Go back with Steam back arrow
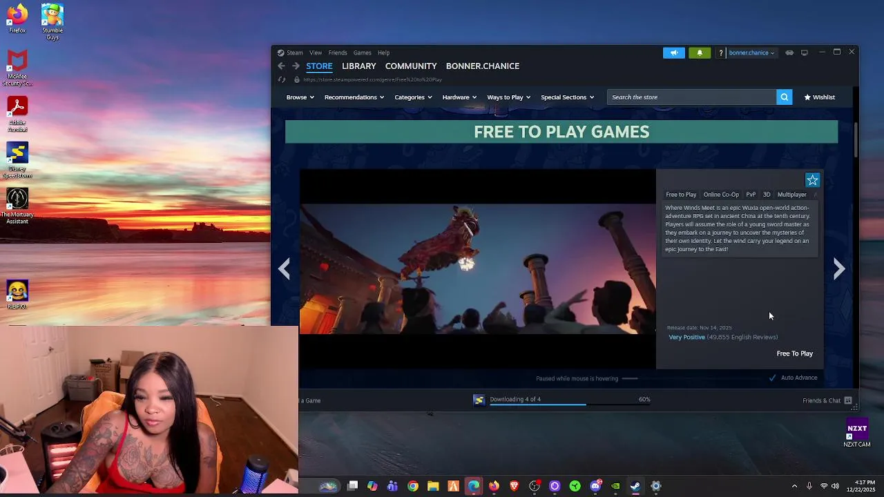The height and width of the screenshot is (497, 884). point(281,66)
